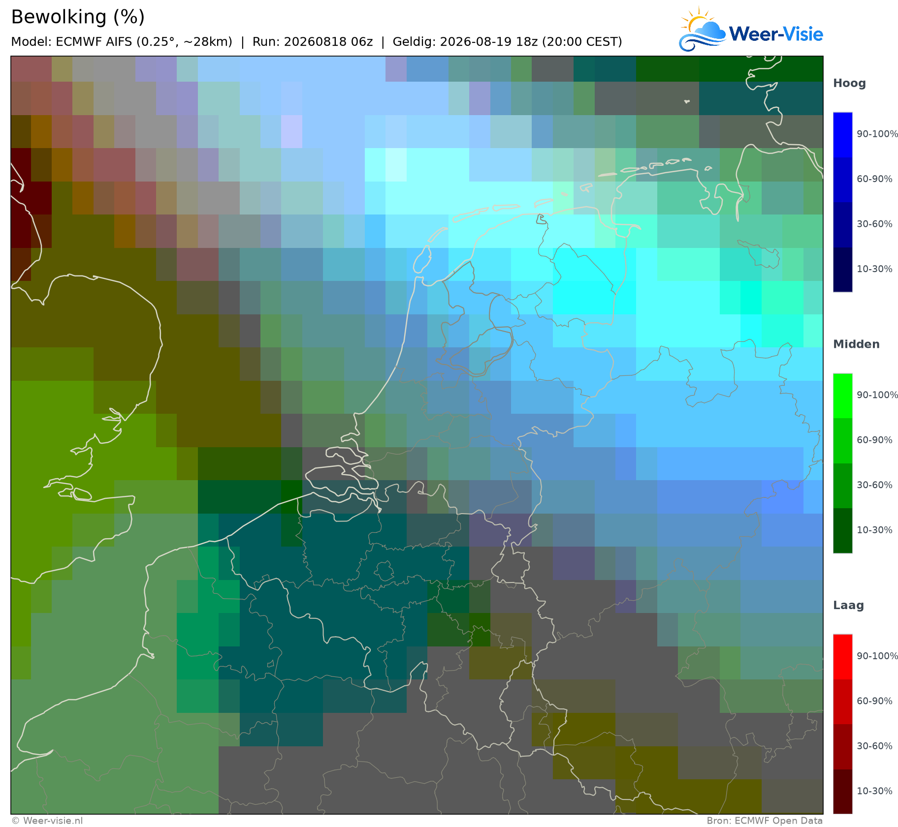The width and height of the screenshot is (898, 827).
Task: Select the Laag 10-30% maroon swatch
Action: (x=842, y=792)
